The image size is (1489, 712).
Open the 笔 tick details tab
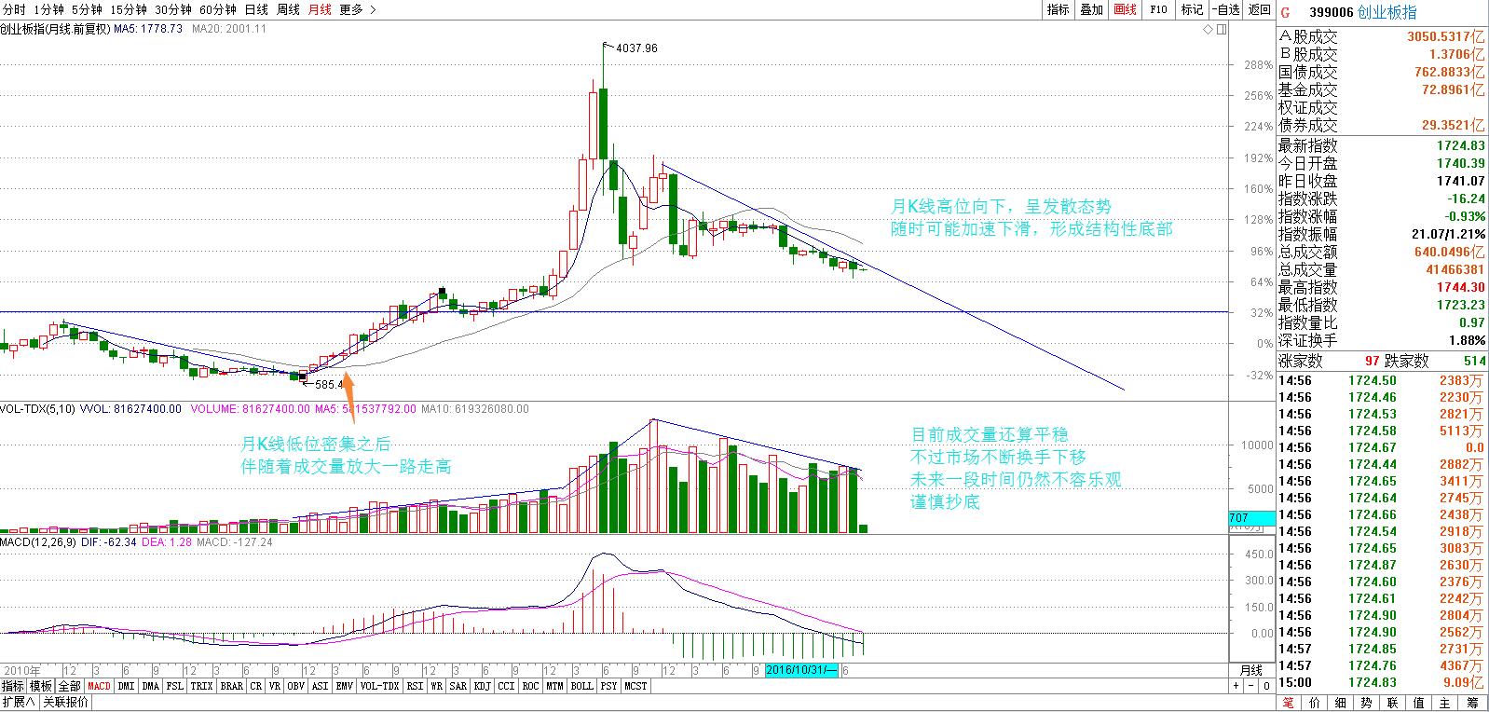click(1289, 703)
